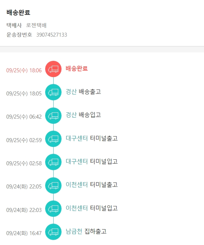Click the 09/25(수) 06:42 timestamp

24,117
